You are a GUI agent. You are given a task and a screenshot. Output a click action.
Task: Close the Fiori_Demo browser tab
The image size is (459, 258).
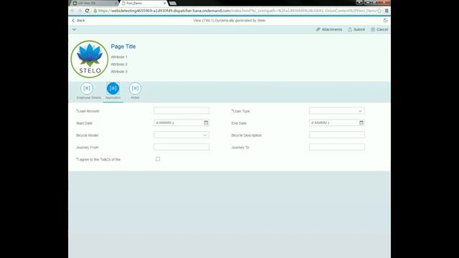click(165, 3)
